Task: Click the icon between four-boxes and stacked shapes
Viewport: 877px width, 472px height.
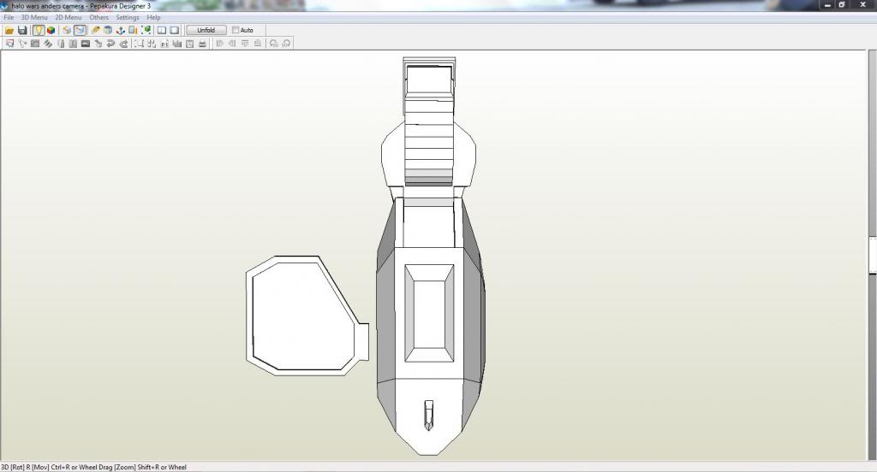Action: point(164,44)
